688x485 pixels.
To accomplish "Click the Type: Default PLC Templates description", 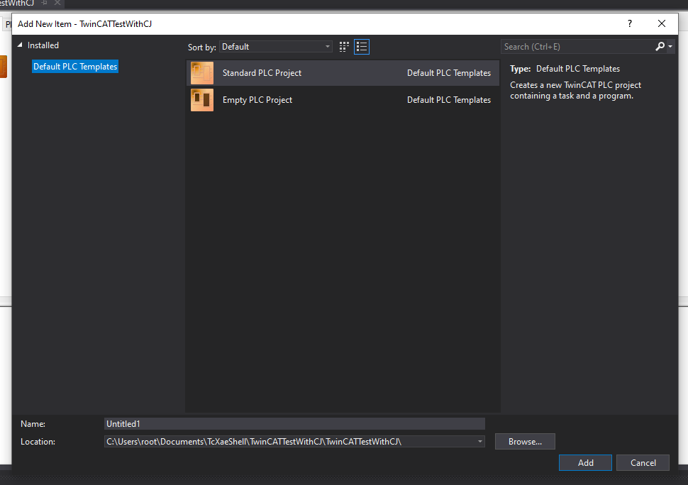I will (x=565, y=69).
